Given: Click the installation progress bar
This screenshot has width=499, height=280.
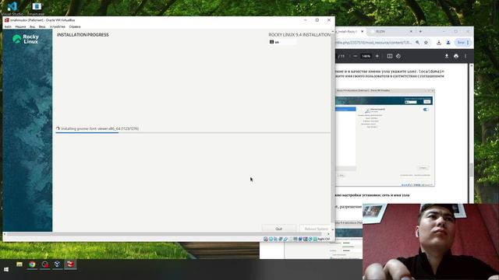Looking at the screenshot, I should [193, 133].
